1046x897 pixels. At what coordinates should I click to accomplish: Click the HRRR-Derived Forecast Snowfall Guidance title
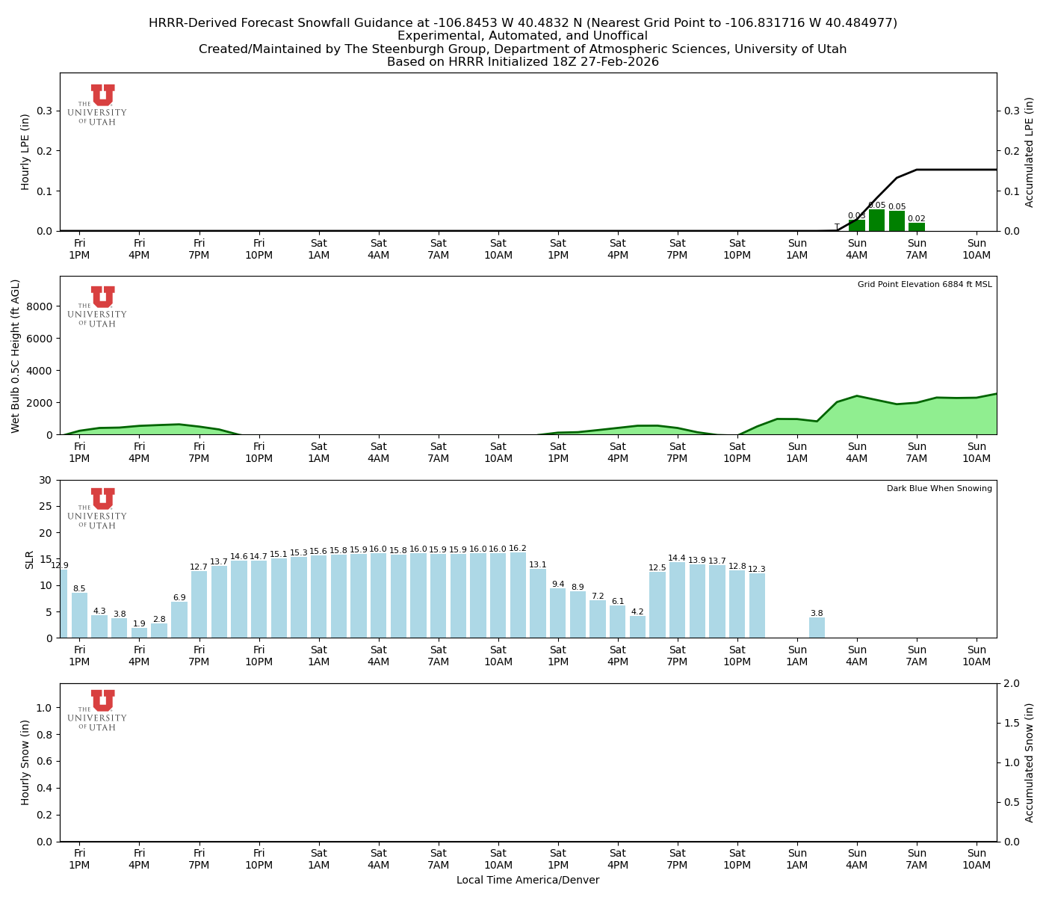523,22
